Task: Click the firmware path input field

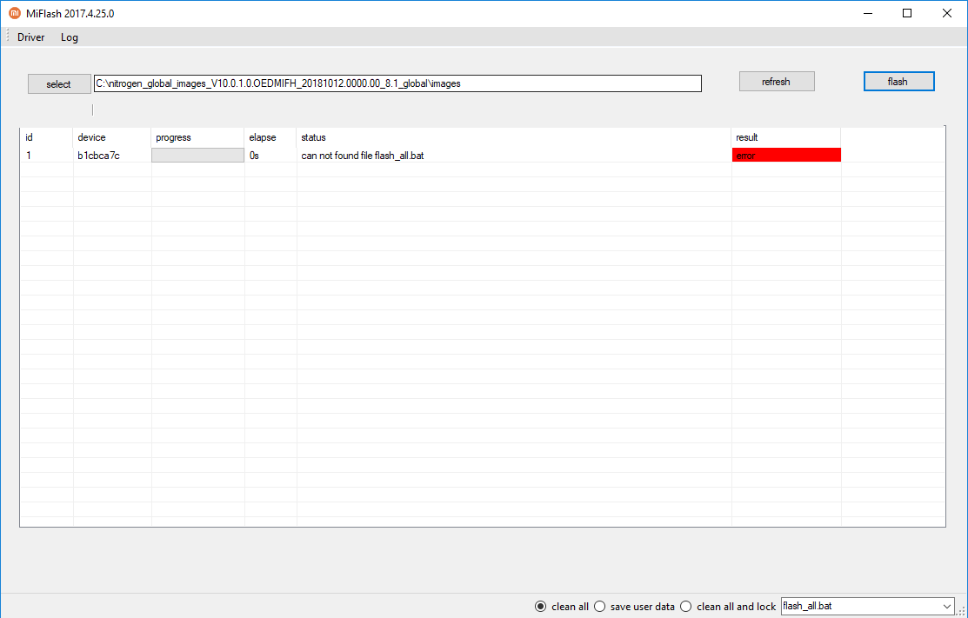Action: (397, 83)
